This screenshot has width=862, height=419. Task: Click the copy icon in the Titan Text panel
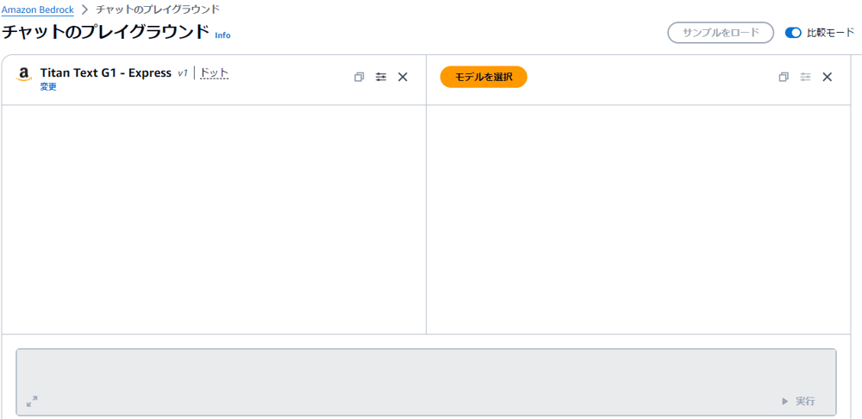[359, 77]
